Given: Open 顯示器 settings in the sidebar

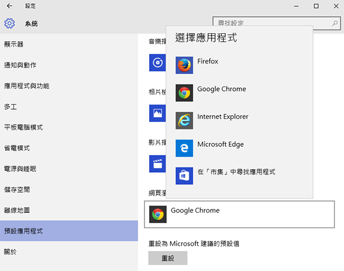Looking at the screenshot, I should 69,44.
